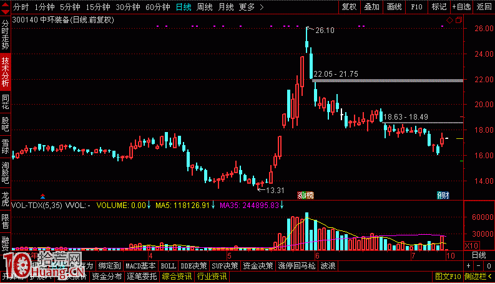Open 同花 in the left sidebar

[x=5, y=102]
